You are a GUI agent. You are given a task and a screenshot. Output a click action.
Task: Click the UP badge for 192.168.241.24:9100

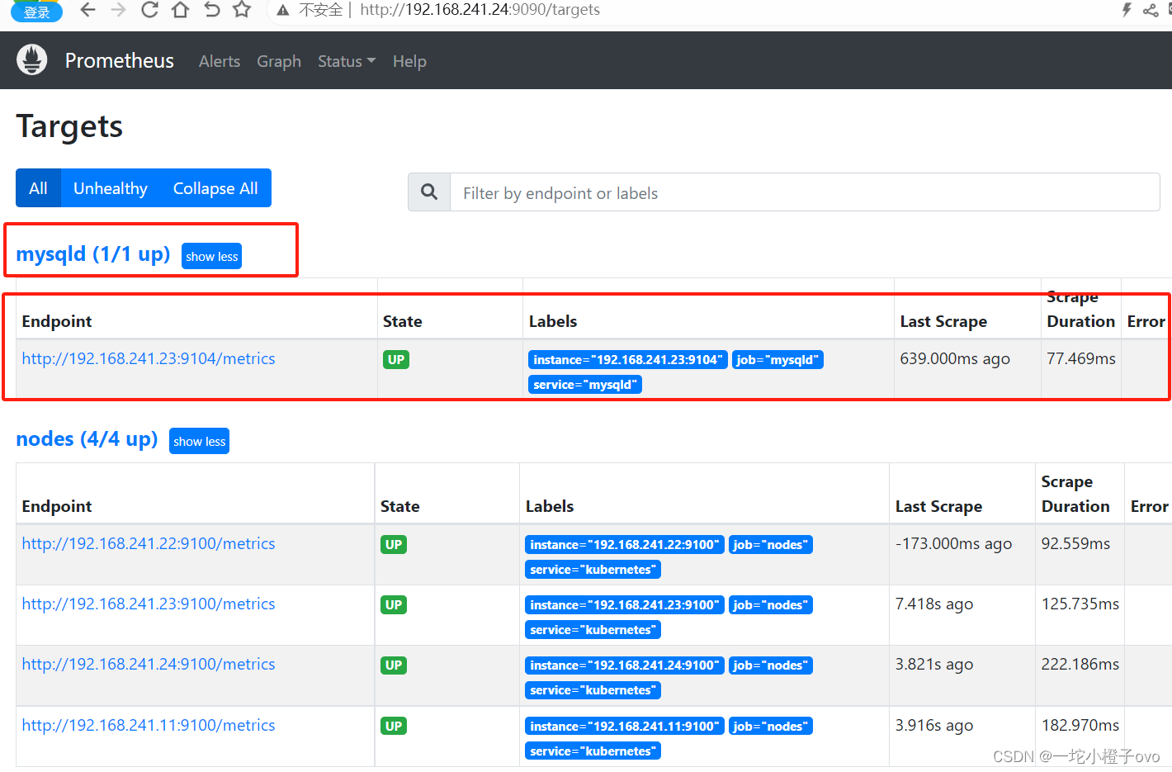pyautogui.click(x=394, y=665)
